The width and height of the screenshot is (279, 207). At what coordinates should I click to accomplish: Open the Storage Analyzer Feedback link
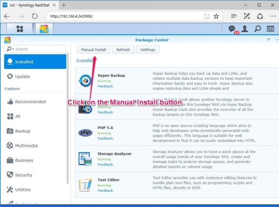click(105, 164)
